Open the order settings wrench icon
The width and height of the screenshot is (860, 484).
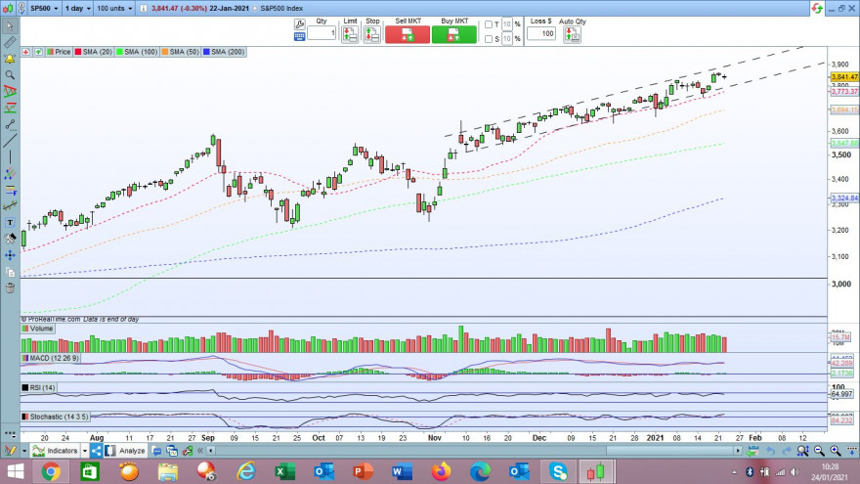(299, 24)
